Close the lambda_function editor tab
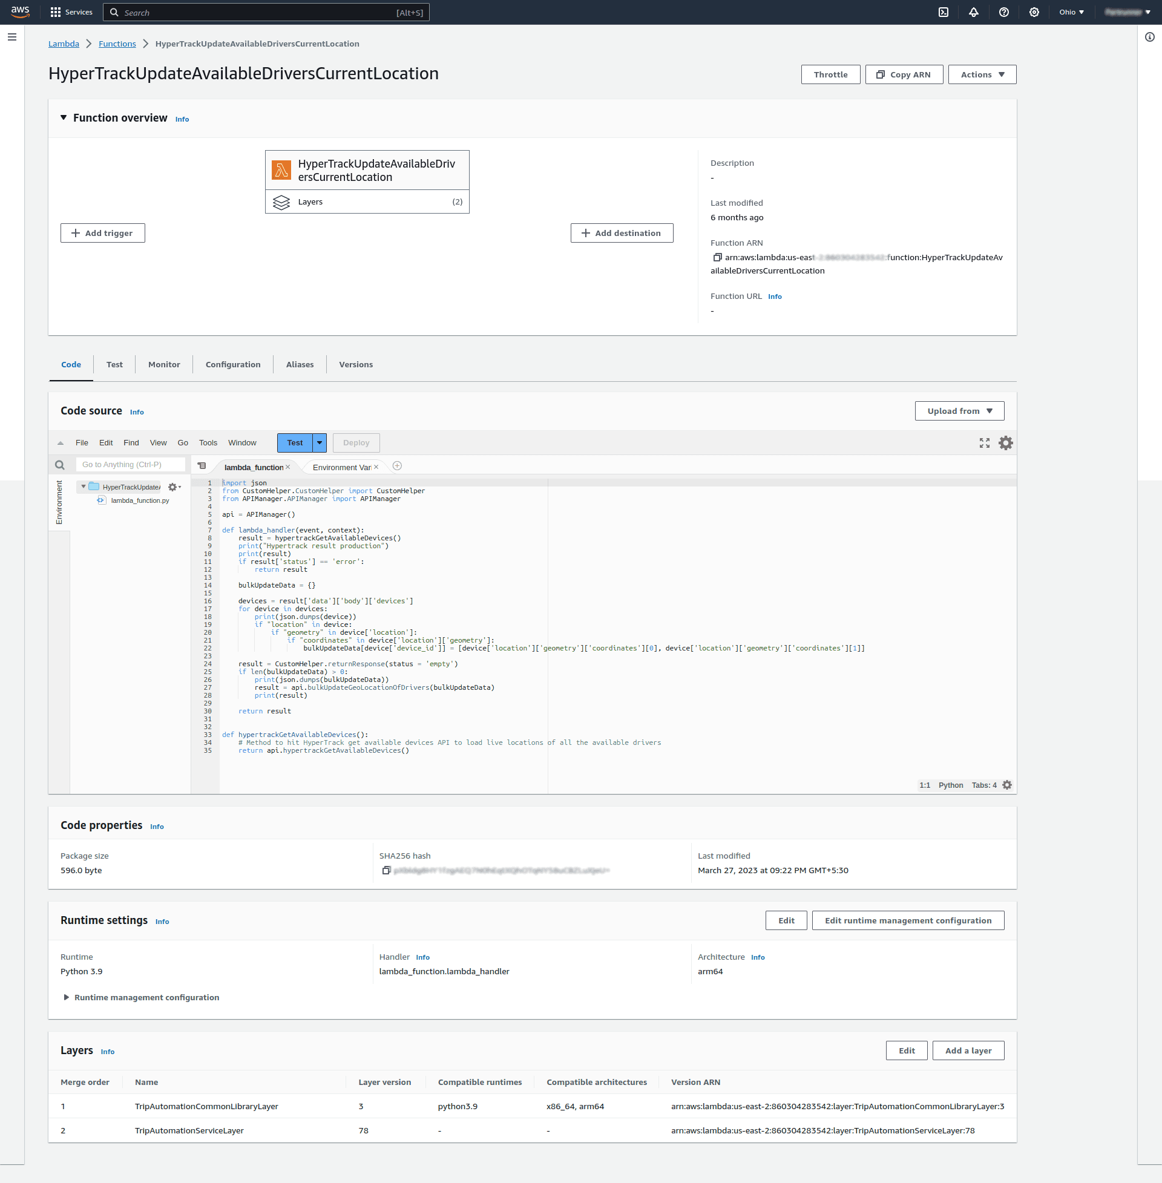Screen dimensions: 1162x1183 point(288,467)
